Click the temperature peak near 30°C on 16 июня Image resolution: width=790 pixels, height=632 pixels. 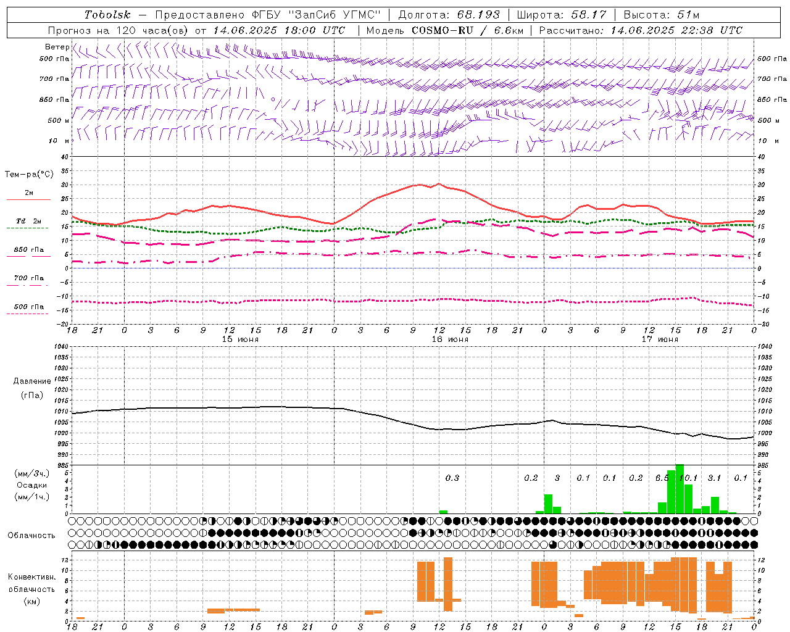pyautogui.click(x=438, y=183)
